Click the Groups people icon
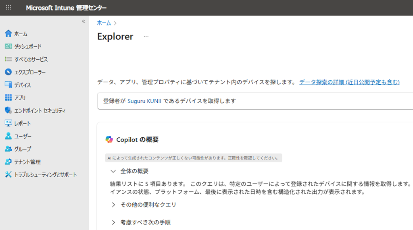This screenshot has width=413, height=230. point(8,149)
